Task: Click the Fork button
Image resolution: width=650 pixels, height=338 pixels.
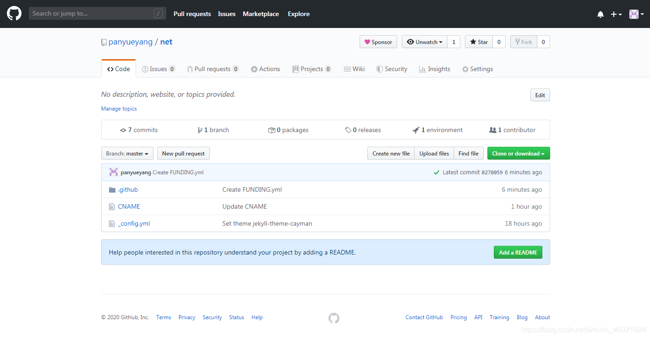Action: [x=524, y=42]
